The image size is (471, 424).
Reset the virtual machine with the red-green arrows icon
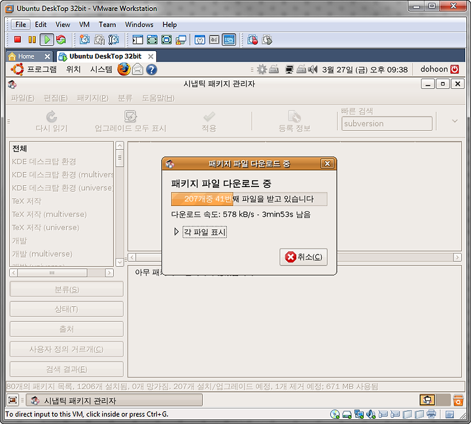point(61,40)
